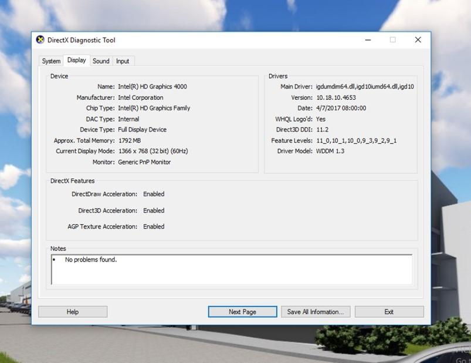Click the 'Monitor:' label
The height and width of the screenshot is (363, 471).
coord(104,162)
